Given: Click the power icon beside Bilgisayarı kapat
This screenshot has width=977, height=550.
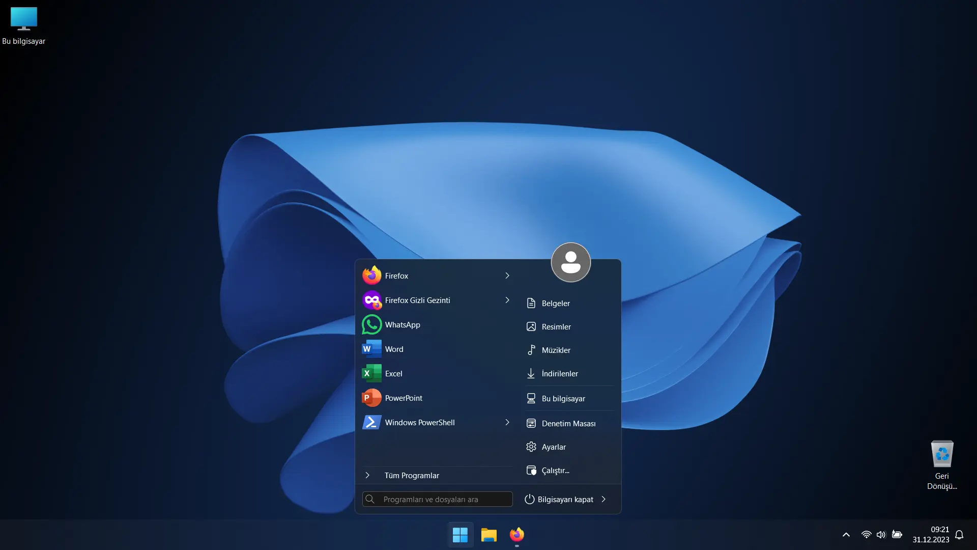Looking at the screenshot, I should coord(529,499).
